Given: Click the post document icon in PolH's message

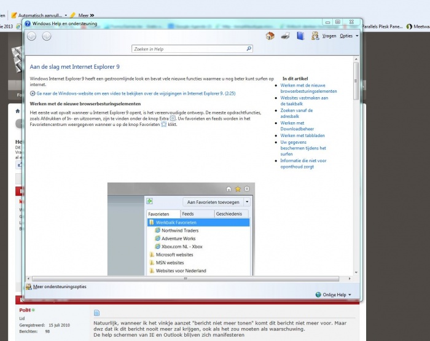Looking at the screenshot, I should [96, 313].
